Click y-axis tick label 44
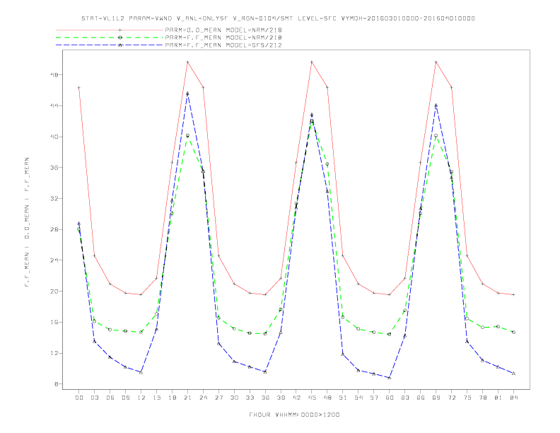The width and height of the screenshot is (560, 433). click(x=54, y=105)
